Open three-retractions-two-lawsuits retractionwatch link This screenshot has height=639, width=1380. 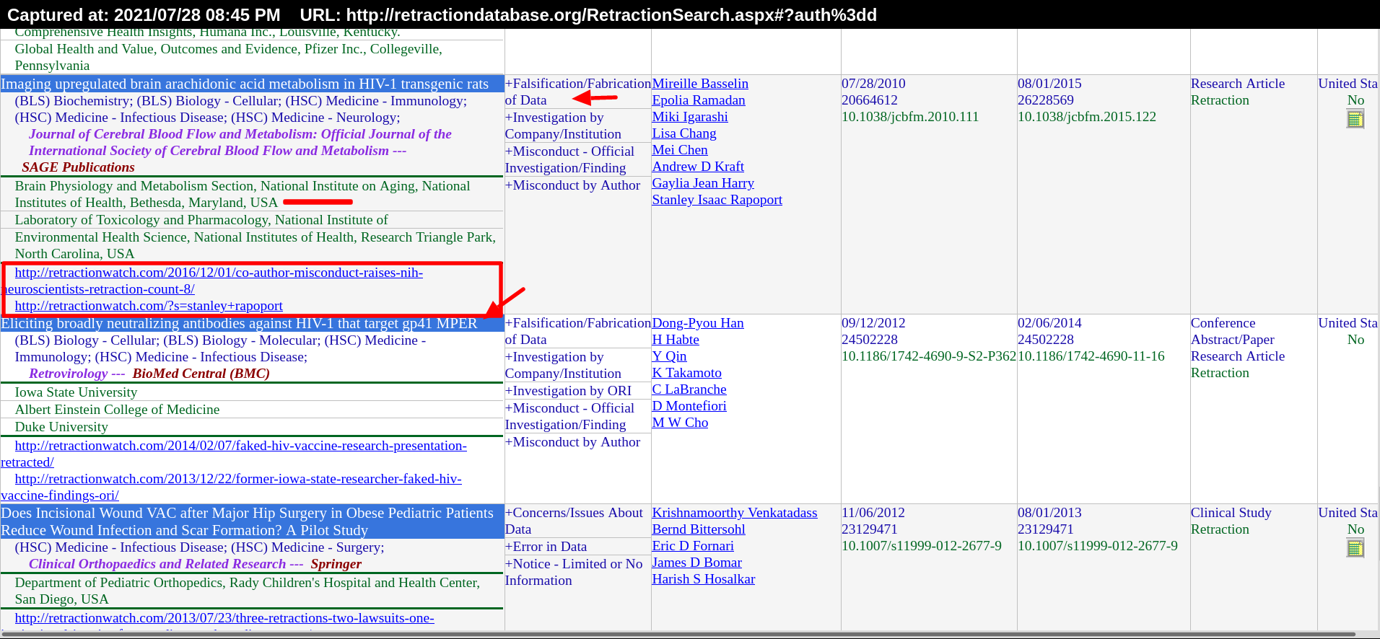pyautogui.click(x=224, y=618)
